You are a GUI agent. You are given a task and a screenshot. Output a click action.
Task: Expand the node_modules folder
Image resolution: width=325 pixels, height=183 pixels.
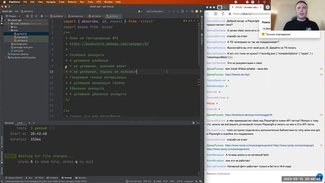(x=9, y=24)
